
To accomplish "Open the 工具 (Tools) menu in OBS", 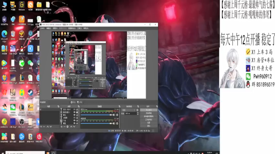I will (79, 28).
